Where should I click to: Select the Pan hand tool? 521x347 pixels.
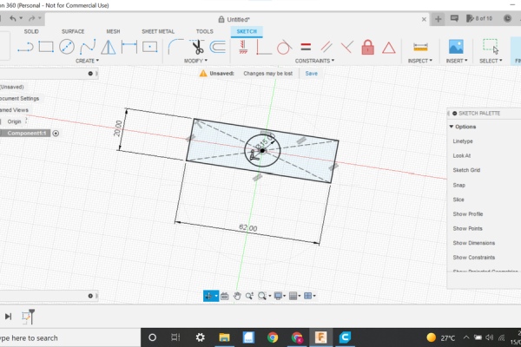click(x=237, y=296)
